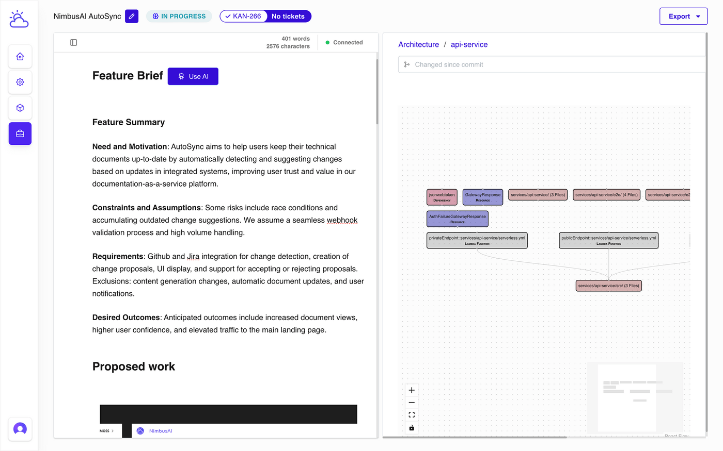Select the privateEndpoint Lambda Function node
The height and width of the screenshot is (451, 723).
(477, 240)
